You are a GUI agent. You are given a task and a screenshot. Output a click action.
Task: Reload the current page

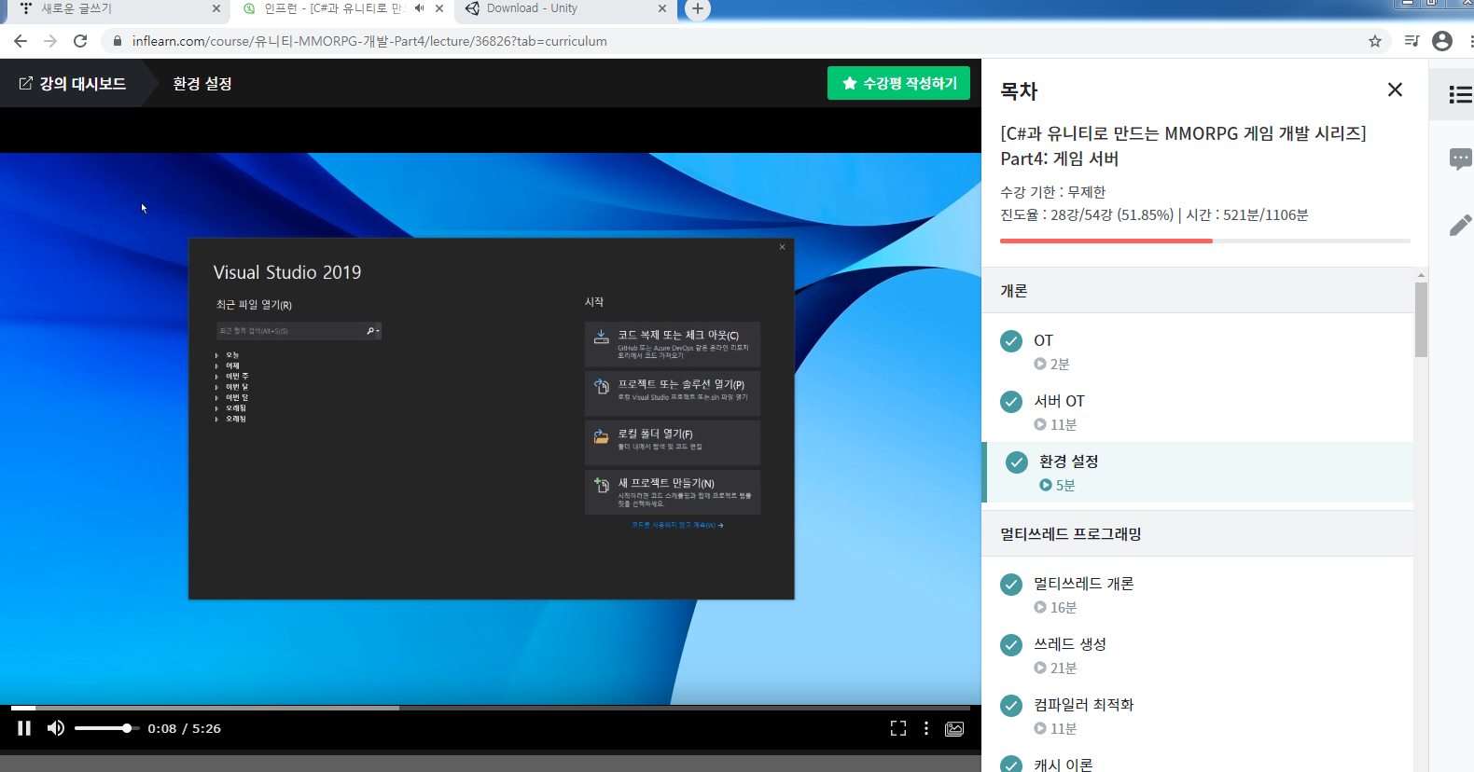80,41
